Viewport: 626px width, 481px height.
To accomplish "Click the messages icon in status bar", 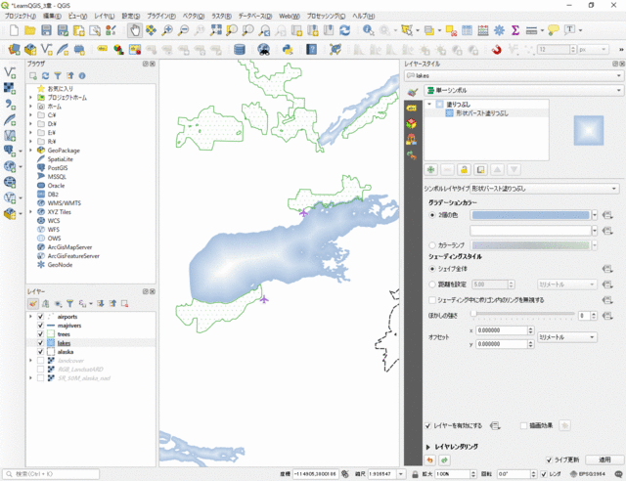I will [618, 474].
